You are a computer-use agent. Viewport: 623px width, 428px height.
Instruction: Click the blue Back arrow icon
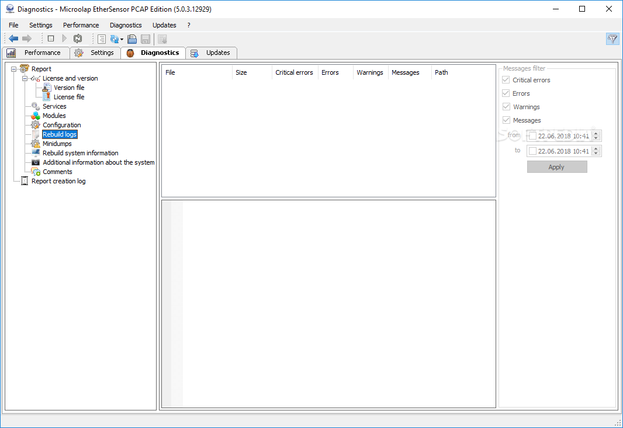pos(13,39)
